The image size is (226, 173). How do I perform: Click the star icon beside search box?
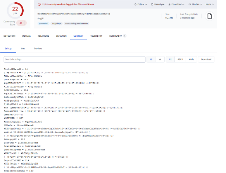point(160,59)
